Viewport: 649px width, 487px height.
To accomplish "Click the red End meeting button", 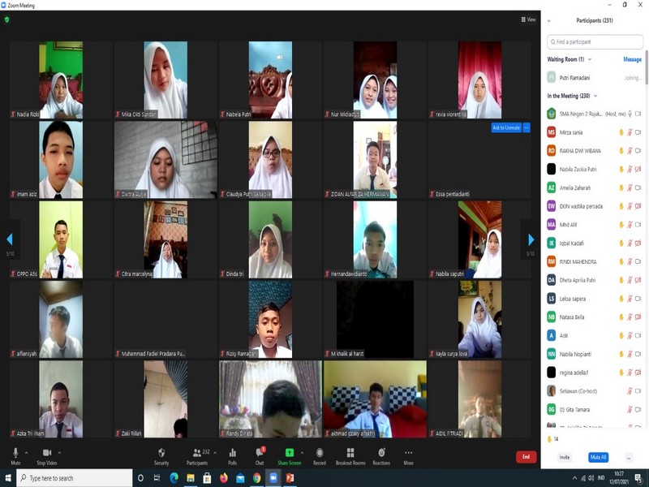I will point(526,457).
